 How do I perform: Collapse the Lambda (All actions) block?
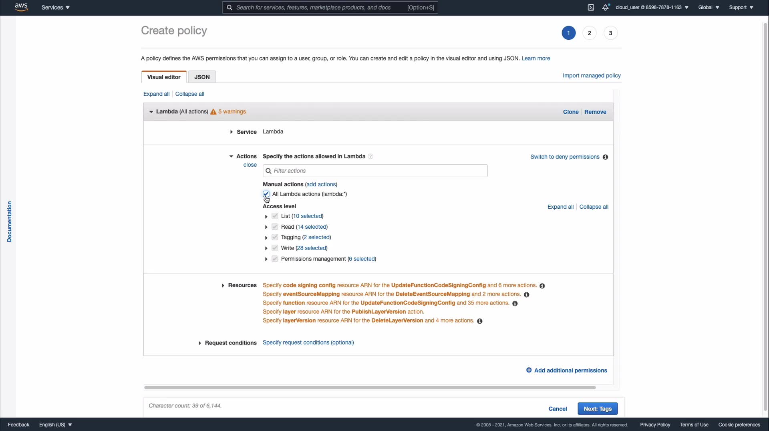tap(151, 112)
